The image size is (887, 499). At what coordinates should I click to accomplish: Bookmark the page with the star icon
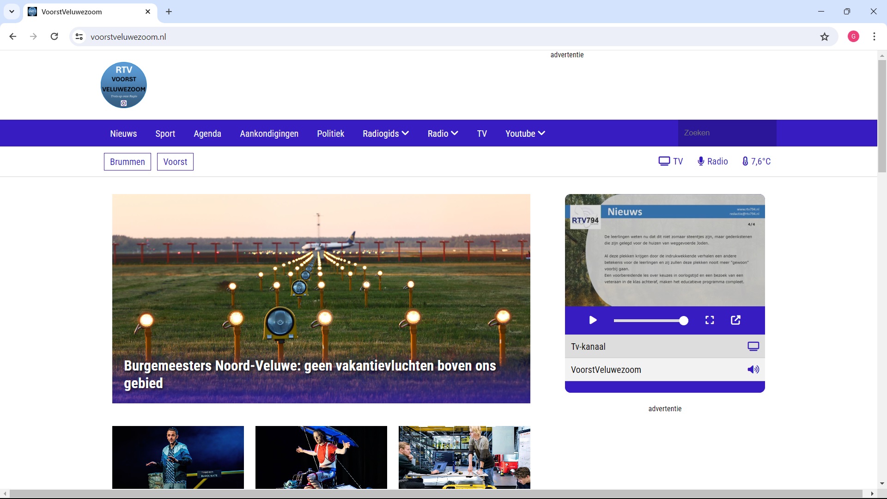(x=824, y=37)
